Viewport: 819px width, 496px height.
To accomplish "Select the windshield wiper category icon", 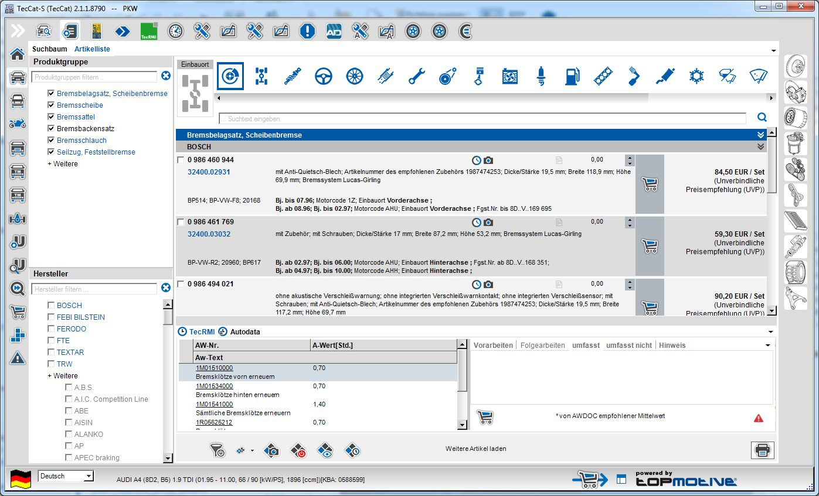I will pos(759,76).
